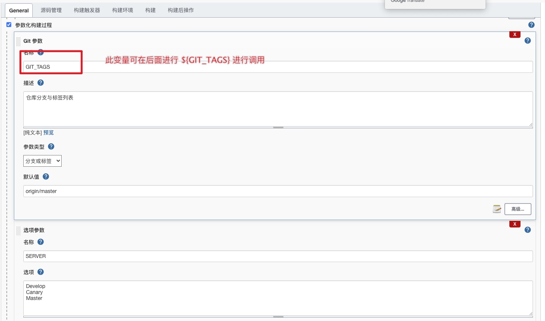
Task: Grab the drag handle of Git 参数
Action: point(18,41)
